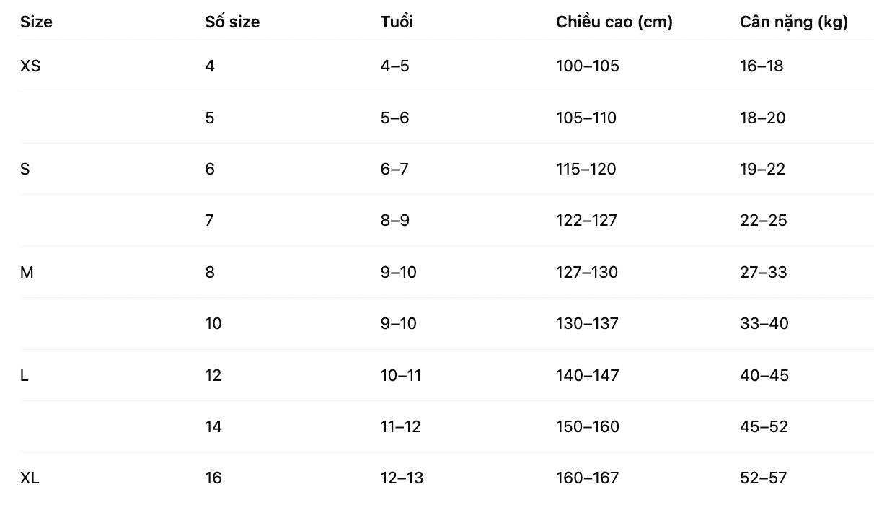Image resolution: width=874 pixels, height=518 pixels.
Task: Select size number 14 cell
Action: [x=213, y=427]
